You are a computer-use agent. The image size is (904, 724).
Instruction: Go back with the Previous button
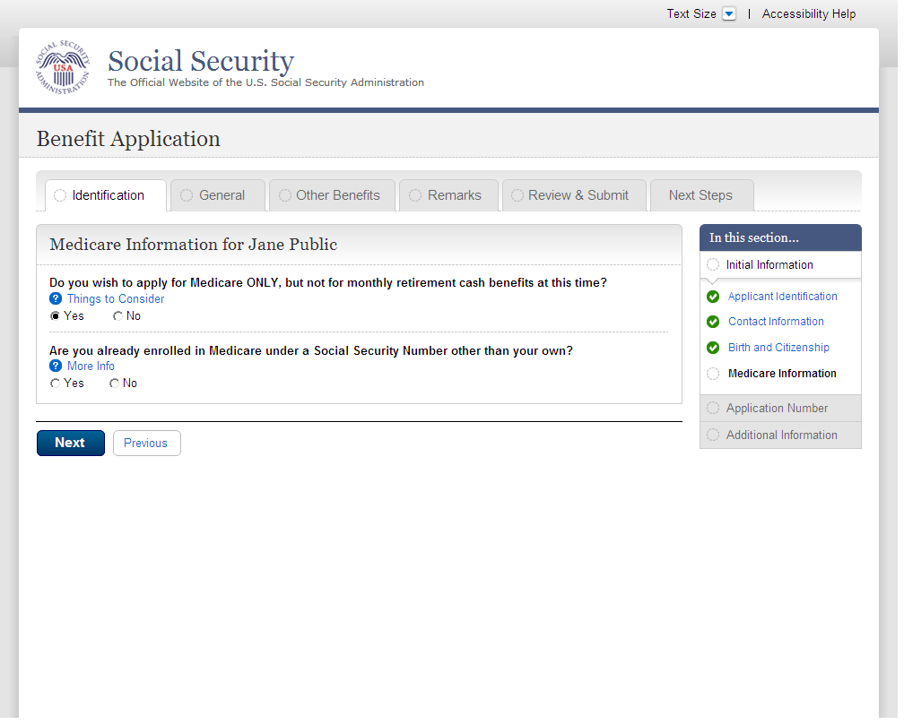pos(146,444)
